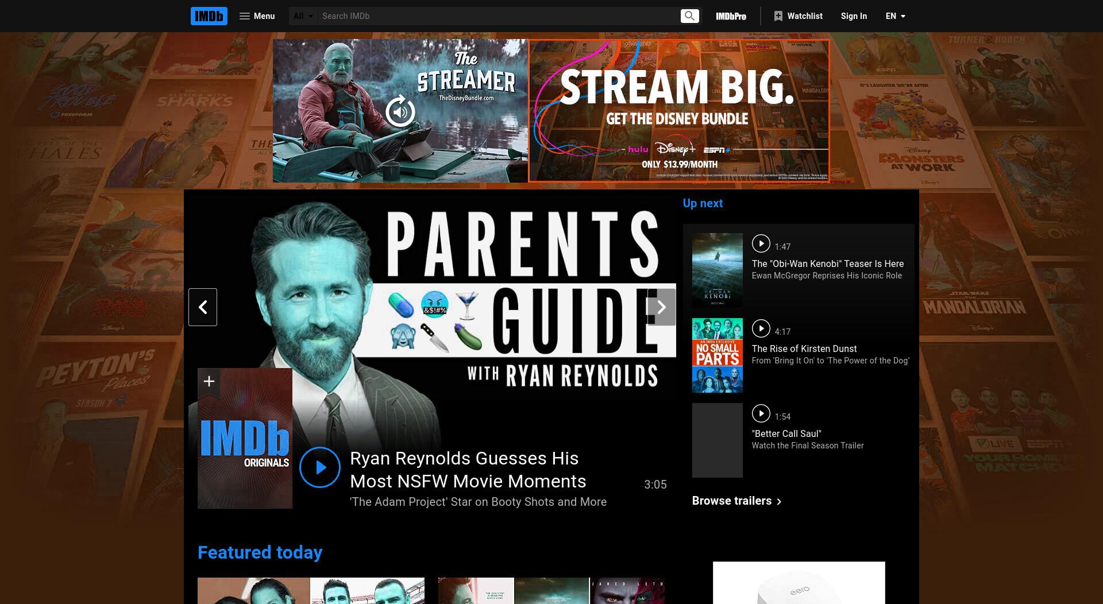Open the hamburger Menu
The width and height of the screenshot is (1103, 604).
pos(257,16)
